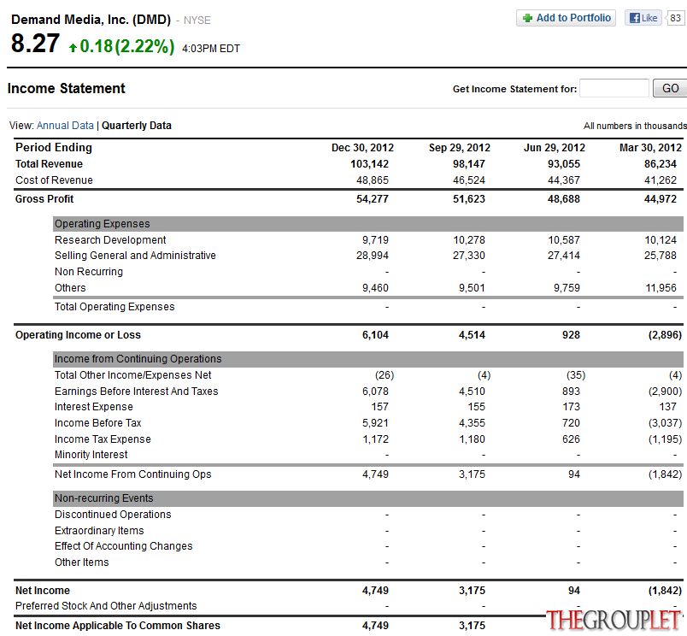This screenshot has width=687, height=636.
Task: Click Preferred Stock And Other Adjustments label
Action: [x=106, y=606]
